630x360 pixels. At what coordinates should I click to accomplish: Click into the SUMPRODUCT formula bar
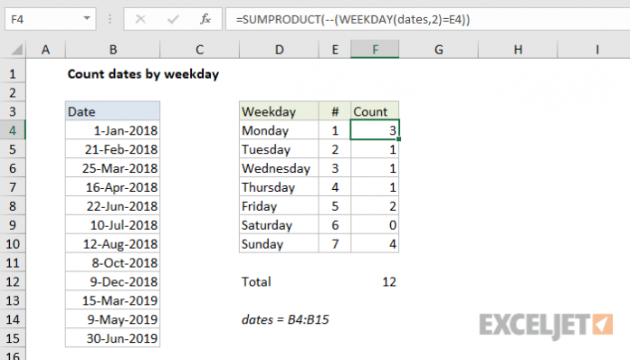(428, 19)
